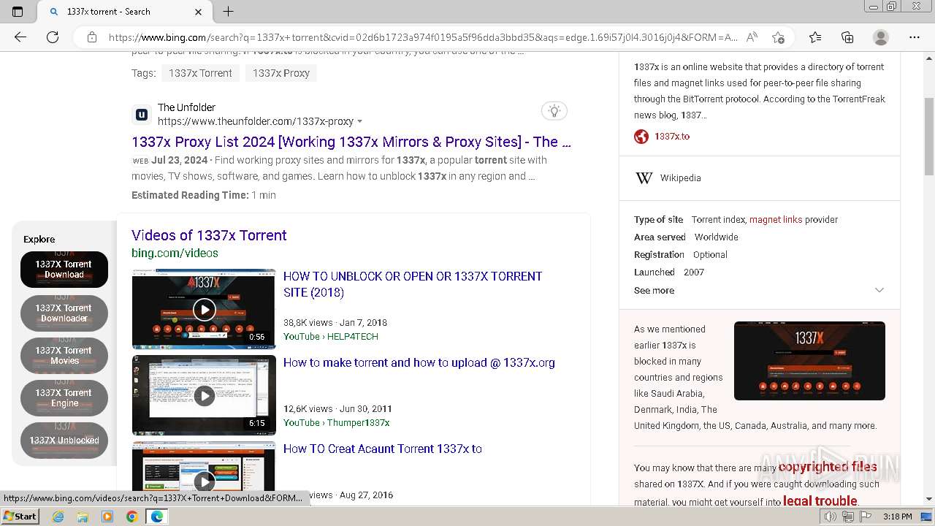
Task: Click the lightbulb insights icon beside The Unfolder
Action: [x=554, y=111]
